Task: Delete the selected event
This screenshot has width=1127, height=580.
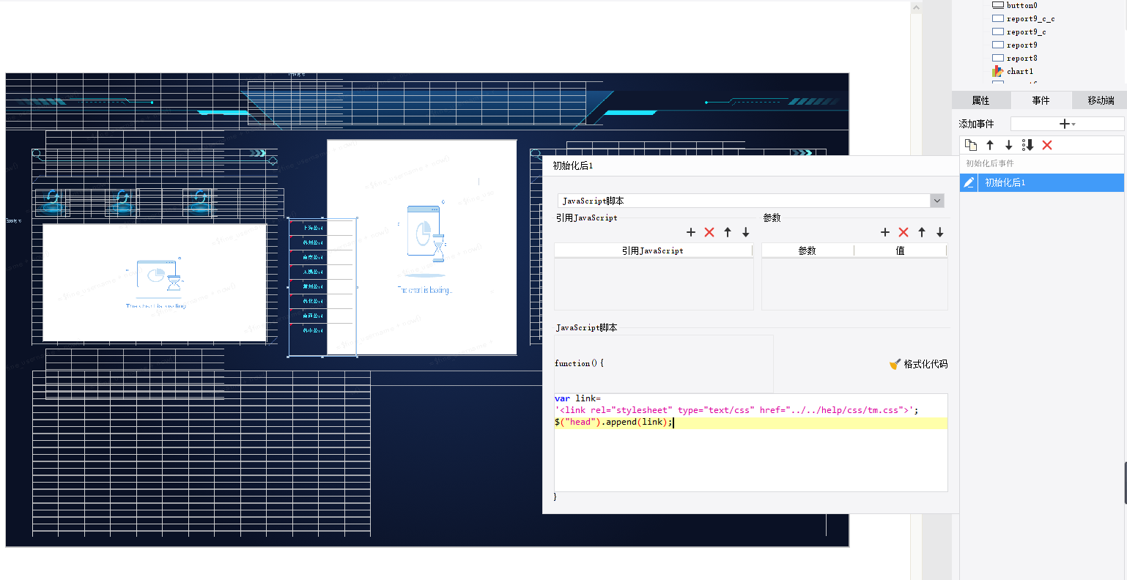Action: (x=1047, y=145)
